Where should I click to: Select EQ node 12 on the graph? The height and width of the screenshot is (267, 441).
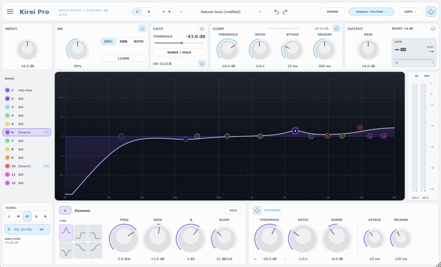[x=384, y=136]
